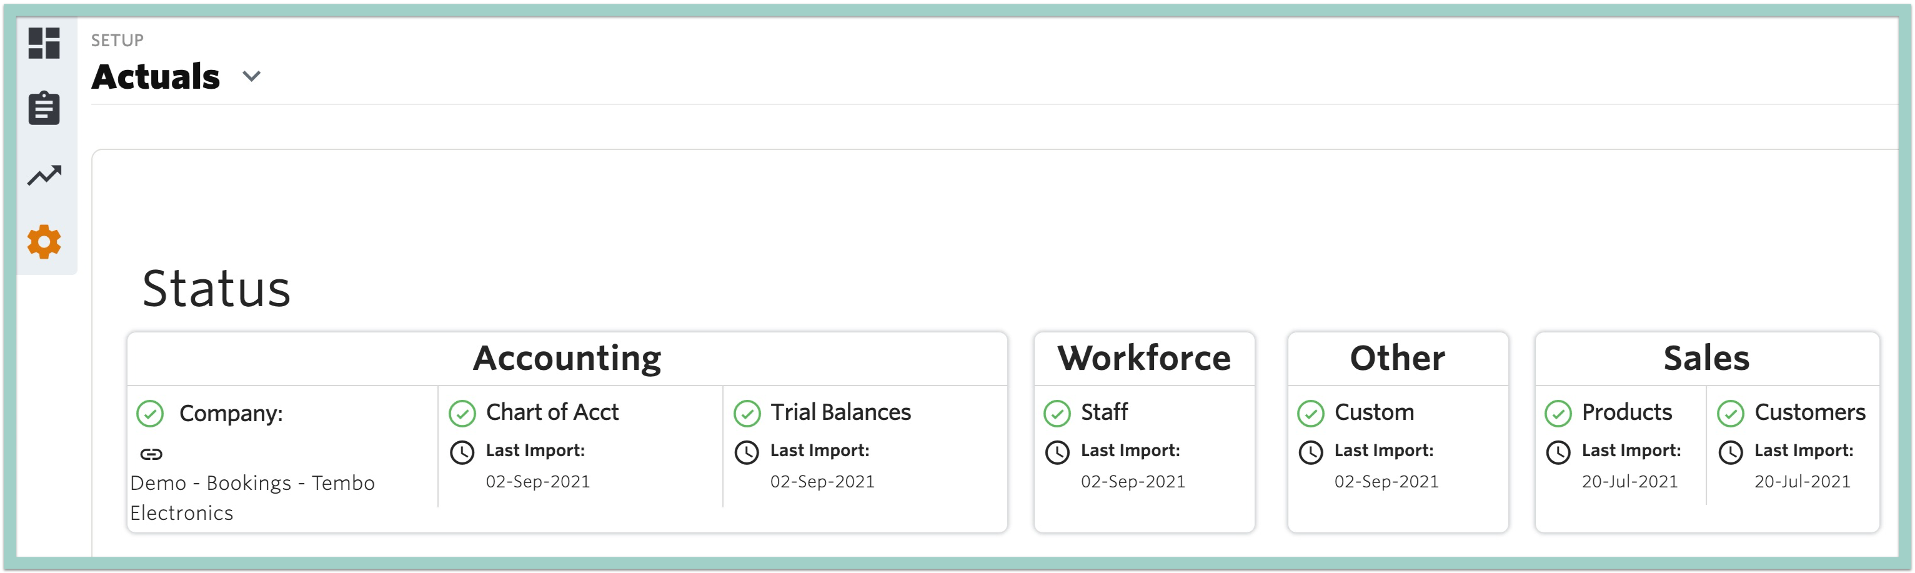Viewport: 1915px width, 573px height.
Task: Open Demo - Bookings - Tembo Electronics link
Action: (252, 498)
